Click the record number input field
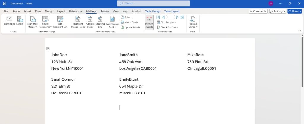304x124 pixels. (170, 17)
